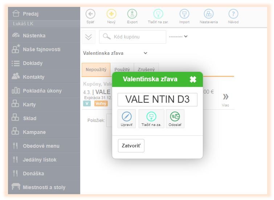Screen dimensions: 274x200
Task: Open the dashed dropdown next to search
Action: (x=178, y=36)
